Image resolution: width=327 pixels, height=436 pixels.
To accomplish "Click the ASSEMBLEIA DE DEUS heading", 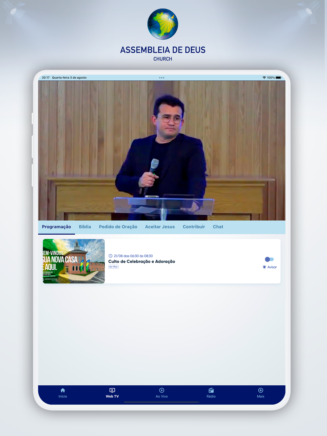I will click(163, 50).
